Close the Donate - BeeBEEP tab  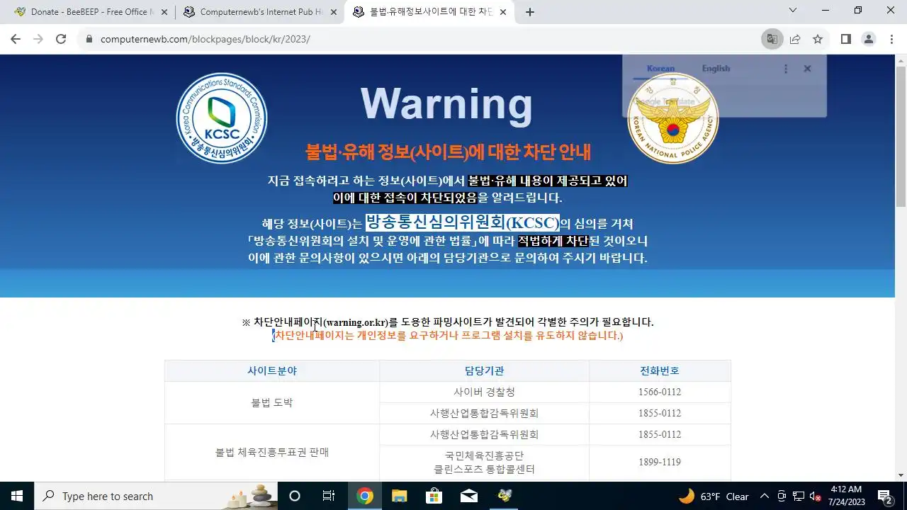[164, 12]
